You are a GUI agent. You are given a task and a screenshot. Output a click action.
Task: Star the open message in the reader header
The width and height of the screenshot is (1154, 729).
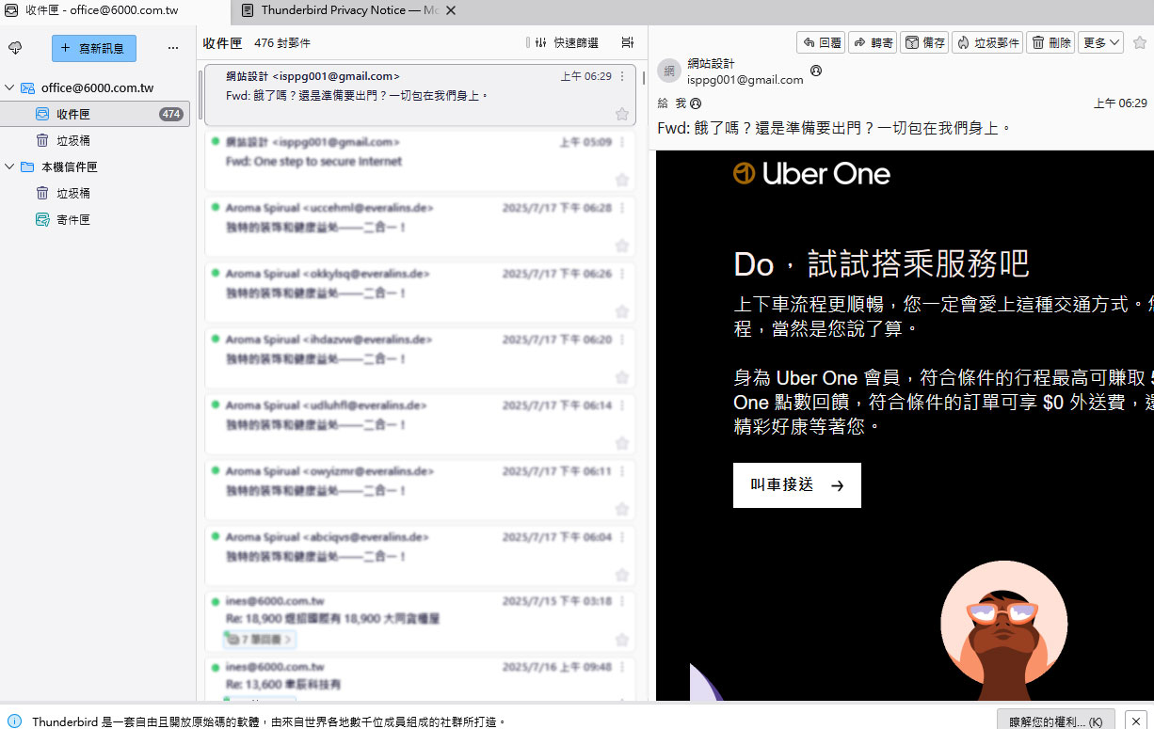(x=1140, y=42)
